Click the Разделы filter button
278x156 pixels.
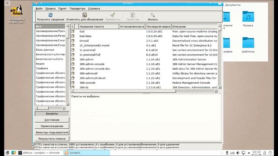(x=52, y=114)
